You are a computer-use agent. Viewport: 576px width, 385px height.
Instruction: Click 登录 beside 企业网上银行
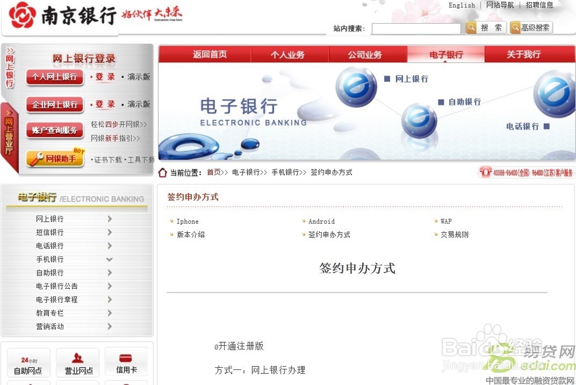pyautogui.click(x=105, y=104)
